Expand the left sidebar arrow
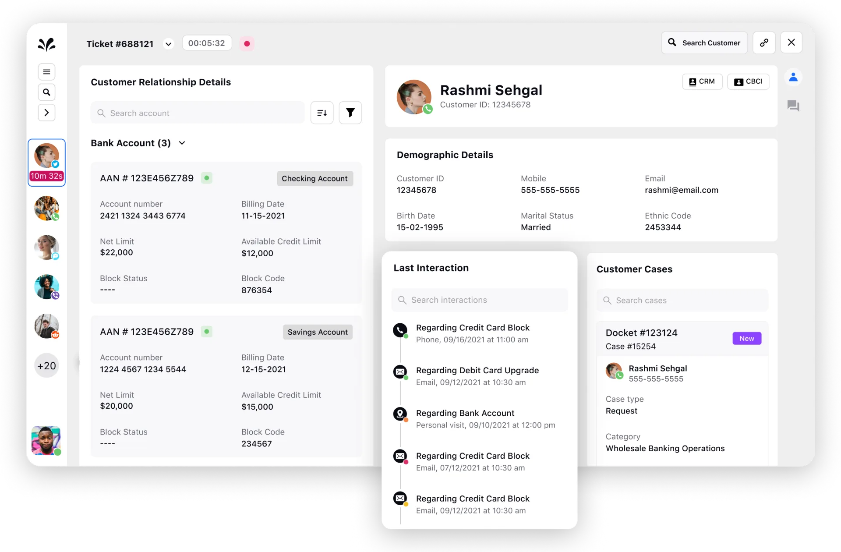The image size is (841, 552). [x=46, y=113]
